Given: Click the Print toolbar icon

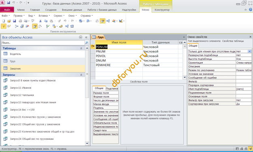Looking at the screenshot, I should point(20,21).
